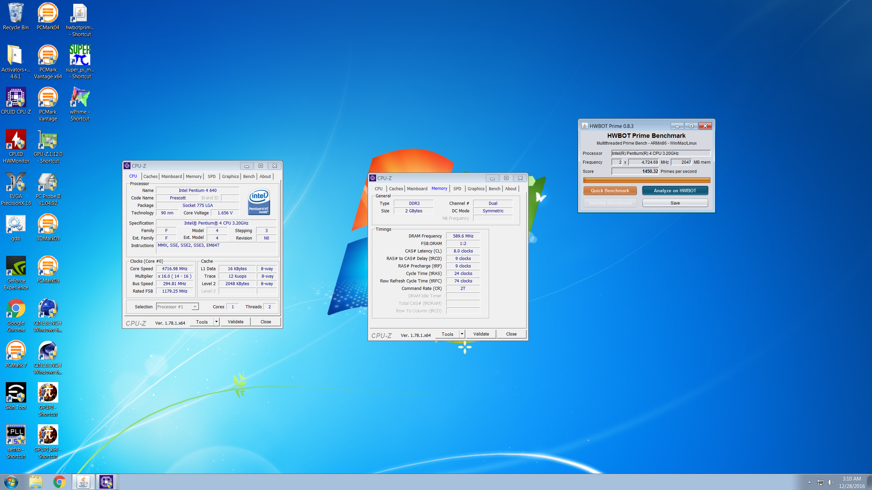
Task: Launch GPUPI x64 shortcut icon
Action: click(x=48, y=442)
